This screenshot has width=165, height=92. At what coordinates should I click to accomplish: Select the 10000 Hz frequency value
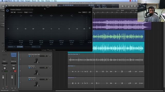[72, 41]
